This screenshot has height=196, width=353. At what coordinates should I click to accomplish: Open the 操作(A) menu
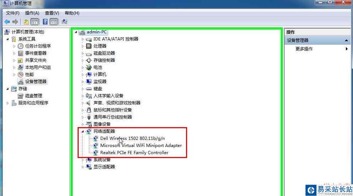[x=32, y=13]
